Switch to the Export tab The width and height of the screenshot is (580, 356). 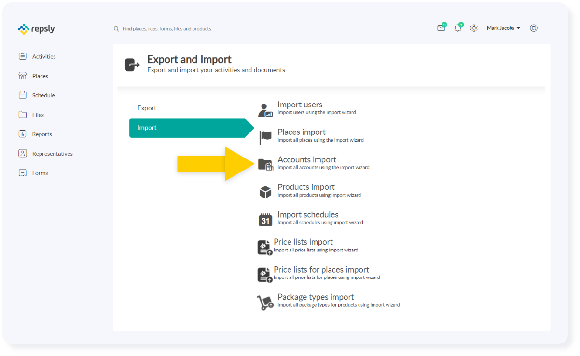click(147, 108)
